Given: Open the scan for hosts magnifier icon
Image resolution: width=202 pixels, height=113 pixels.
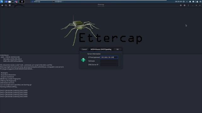Looking at the screenshot, I should point(6,5).
